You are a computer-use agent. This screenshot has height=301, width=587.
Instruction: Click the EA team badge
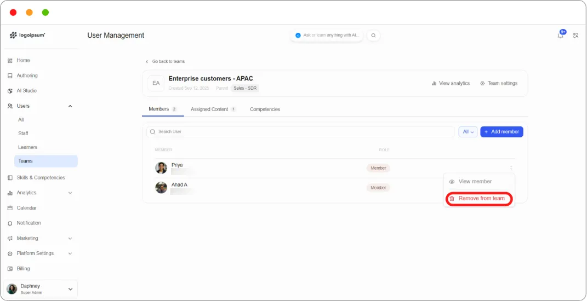pos(156,83)
